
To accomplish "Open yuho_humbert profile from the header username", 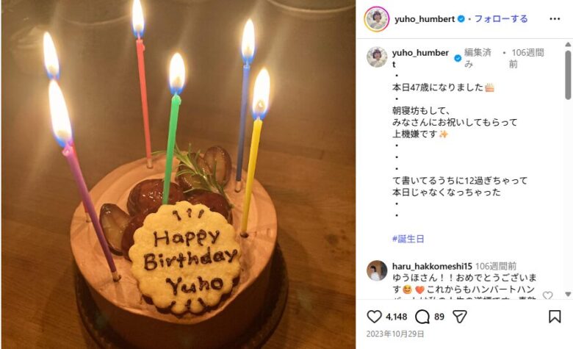I will pos(425,19).
